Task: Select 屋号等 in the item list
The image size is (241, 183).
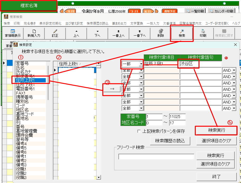Action: click(31, 139)
